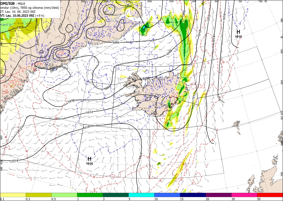Choose the navy 15–20 legend swatch
The image size is (283, 201).
[x=193, y=195]
